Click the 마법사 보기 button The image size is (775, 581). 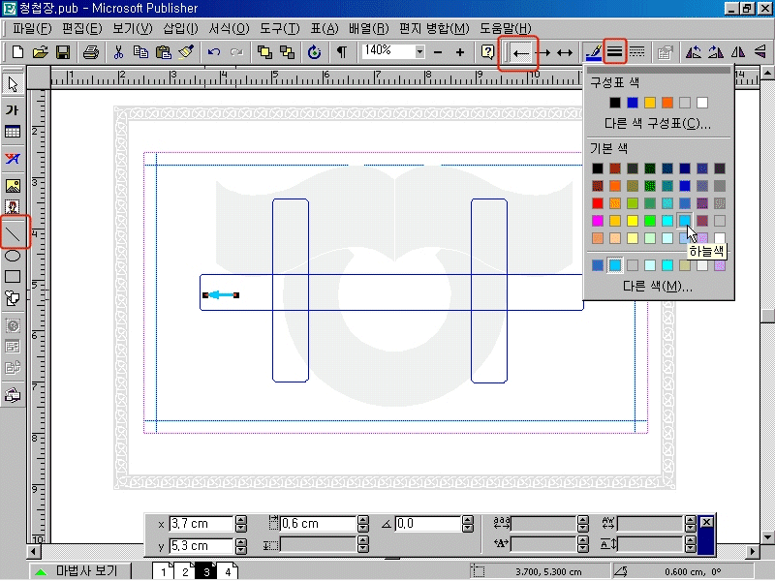pos(78,571)
